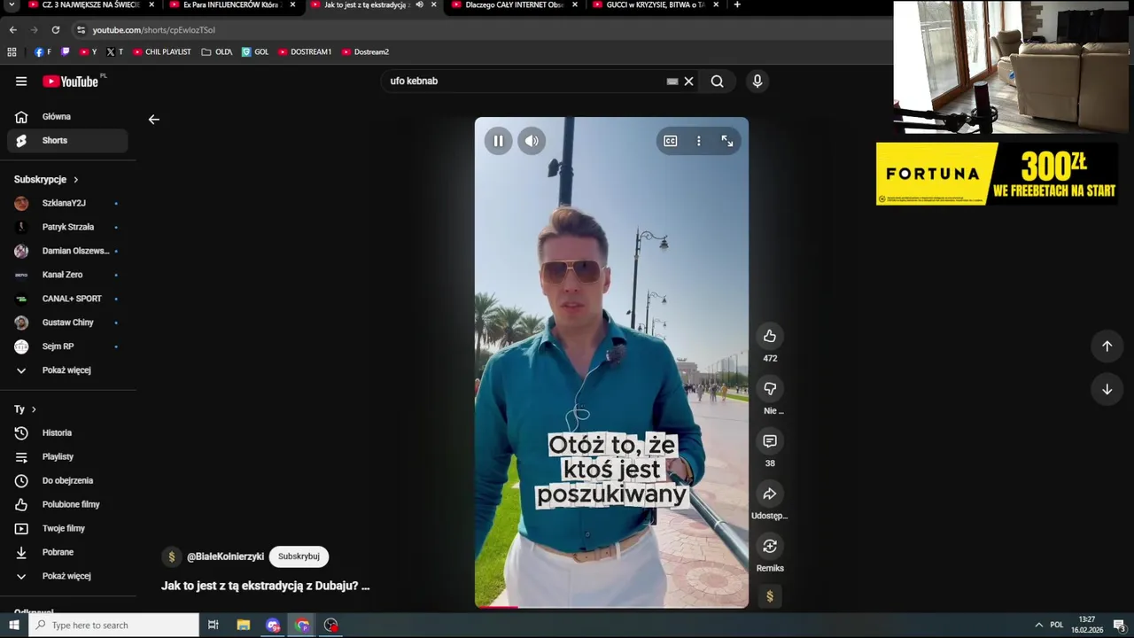The width and height of the screenshot is (1134, 638).
Task: Open the OLD bookmarks folder
Action: (x=217, y=52)
